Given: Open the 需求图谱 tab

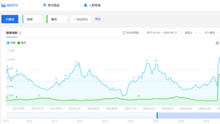Looking at the screenshot, I should coord(53,5).
